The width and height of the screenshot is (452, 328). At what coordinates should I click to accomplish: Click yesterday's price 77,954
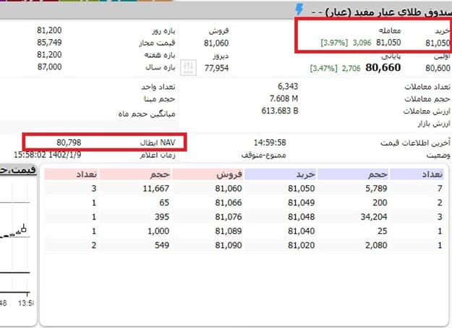tap(216, 68)
